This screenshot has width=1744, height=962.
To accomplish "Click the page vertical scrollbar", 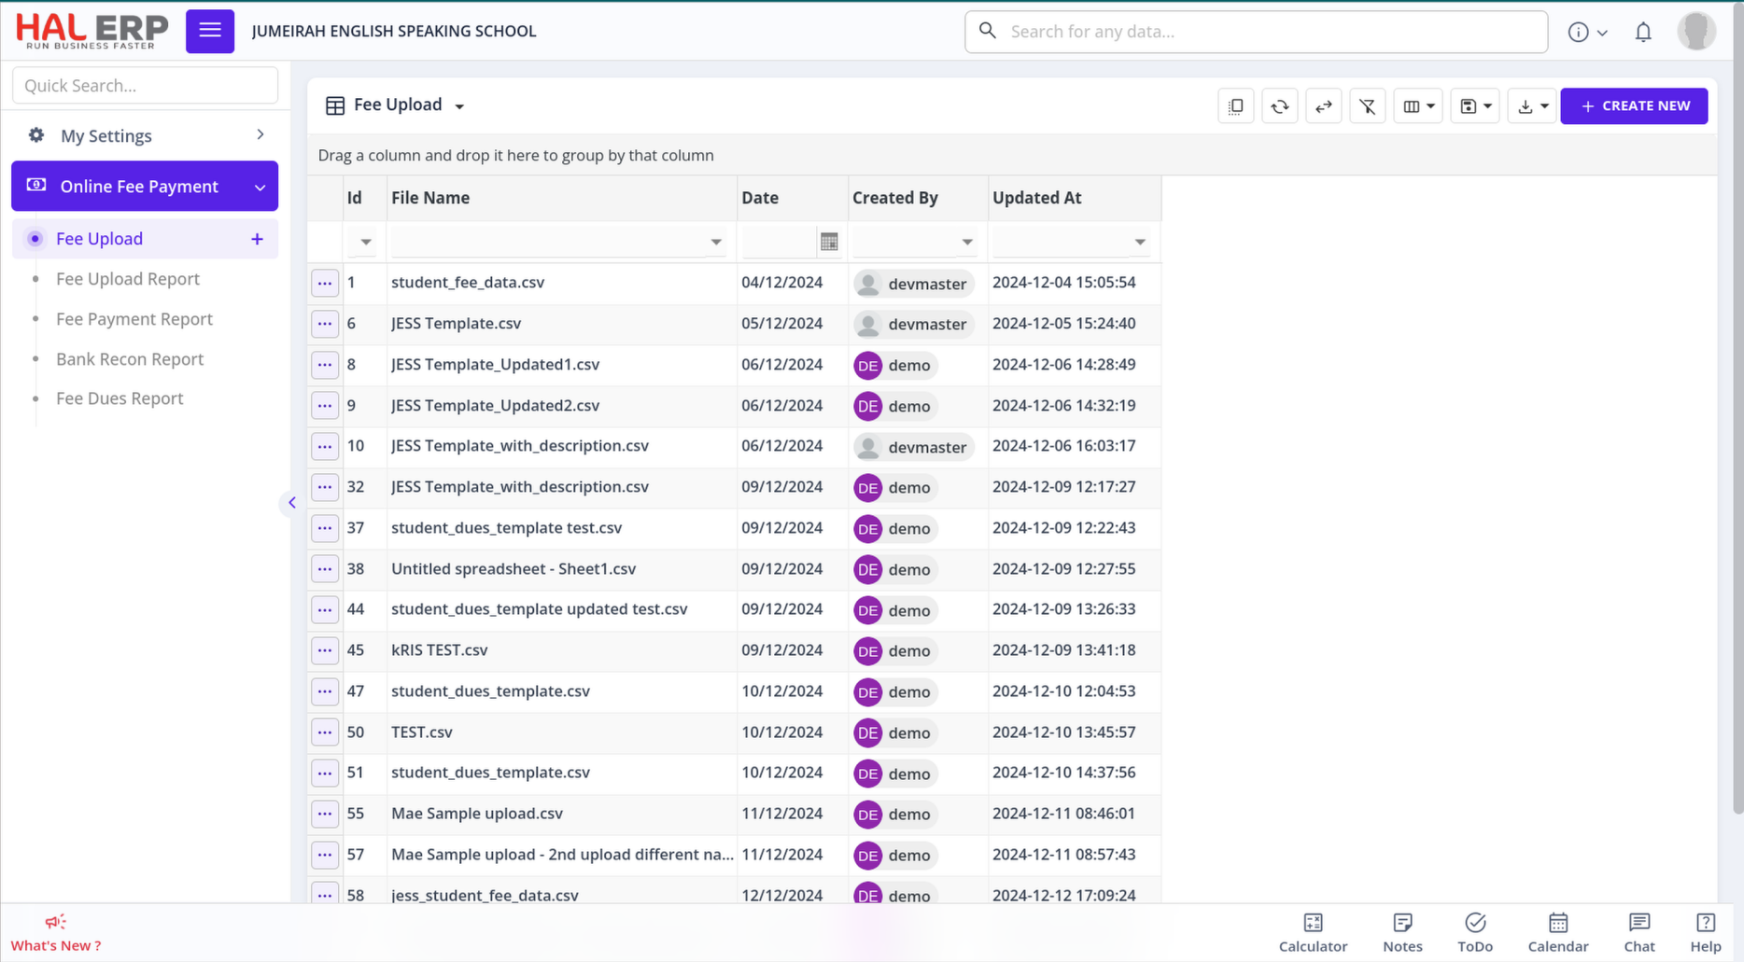I will [1737, 411].
